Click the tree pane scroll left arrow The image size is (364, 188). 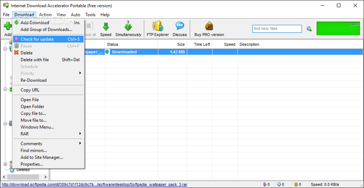coord(4,177)
